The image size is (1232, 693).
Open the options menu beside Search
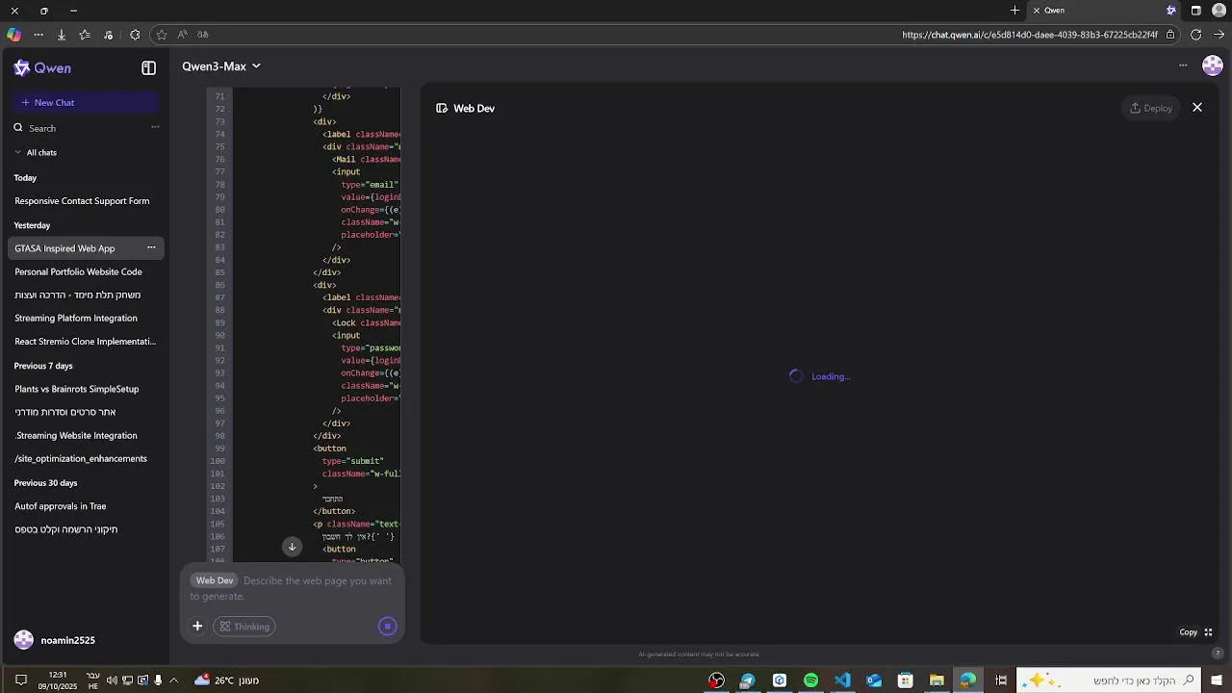pyautogui.click(x=155, y=127)
